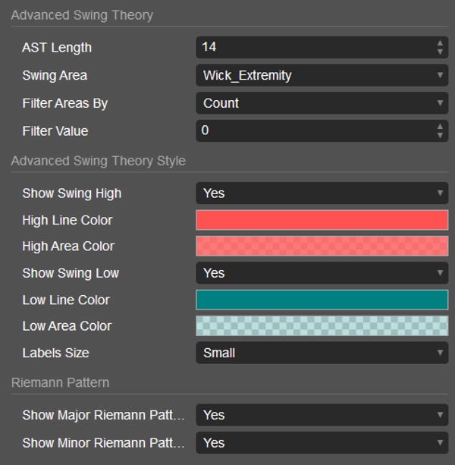Change the Labels Size dropdown

click(322, 353)
